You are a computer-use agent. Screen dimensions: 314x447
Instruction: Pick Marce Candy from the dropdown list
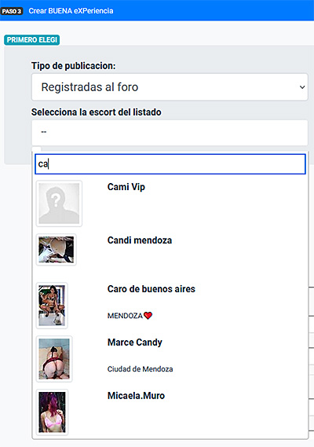(170, 359)
